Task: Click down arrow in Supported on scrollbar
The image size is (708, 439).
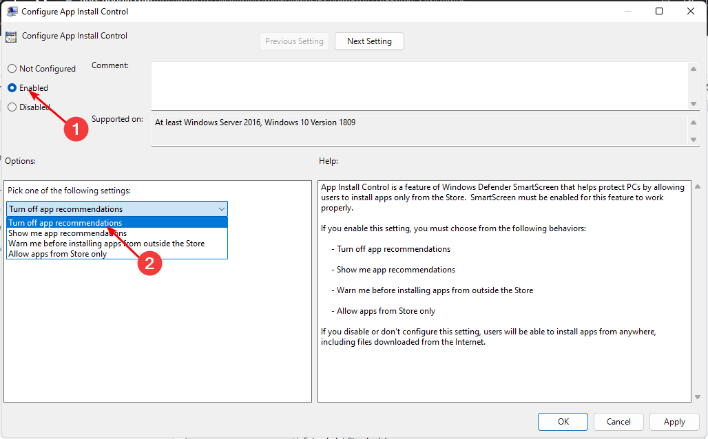Action: coord(694,140)
